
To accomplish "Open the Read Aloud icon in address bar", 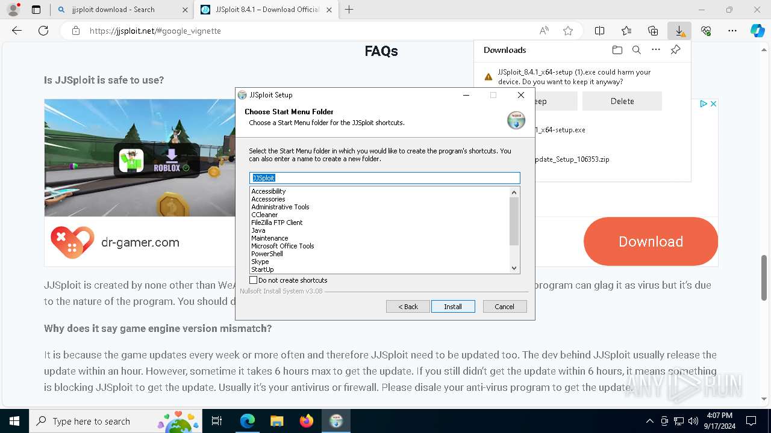I will [544, 31].
